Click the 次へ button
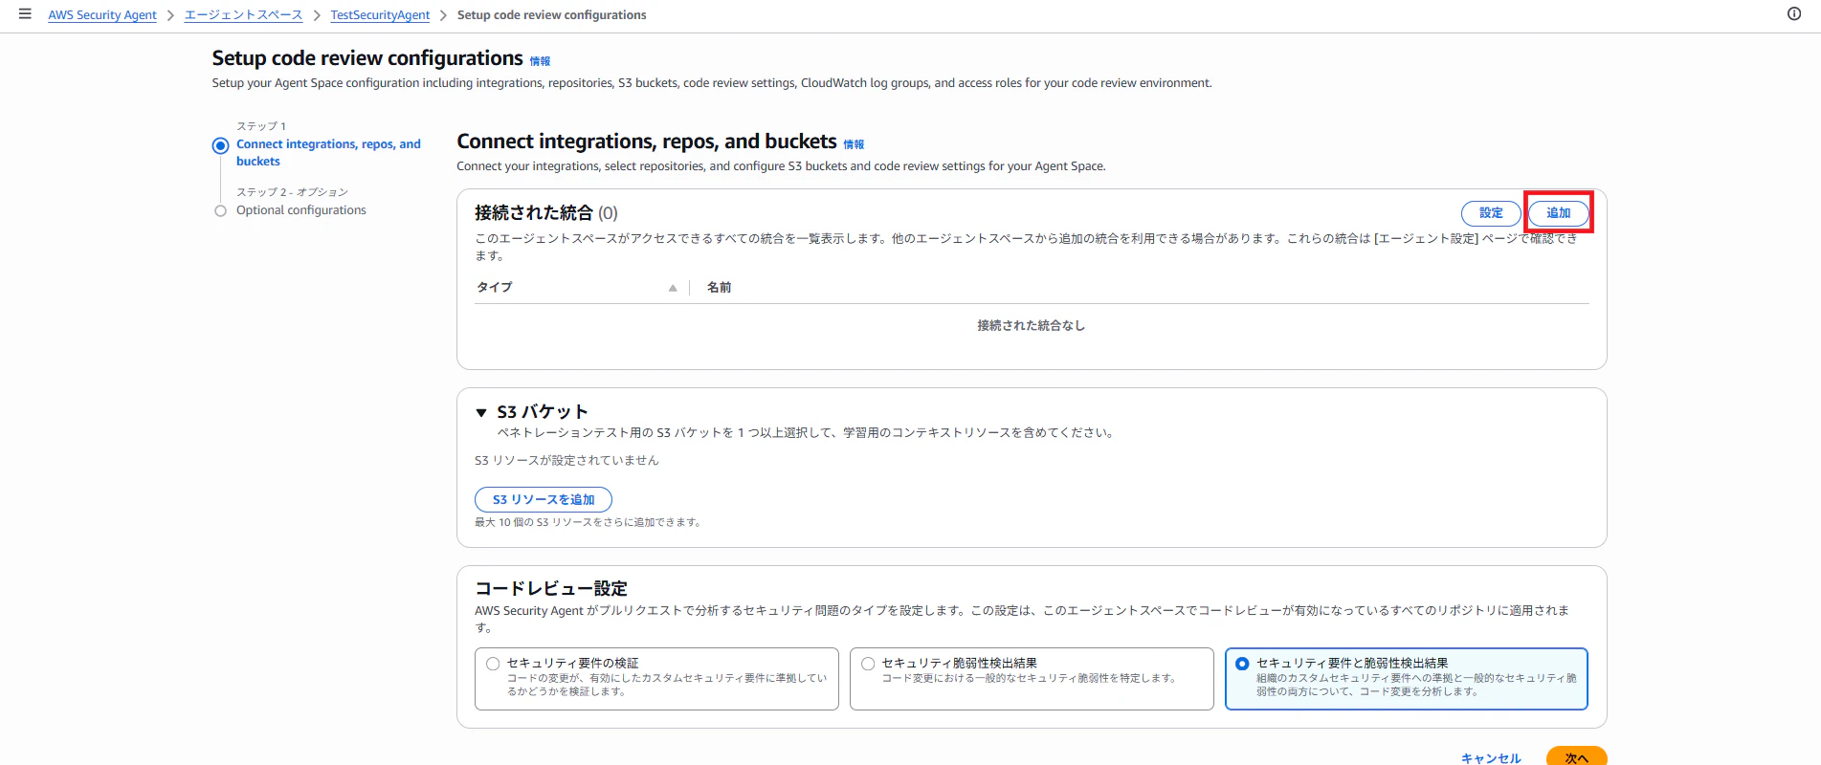This screenshot has height=765, width=1821. 1576,757
